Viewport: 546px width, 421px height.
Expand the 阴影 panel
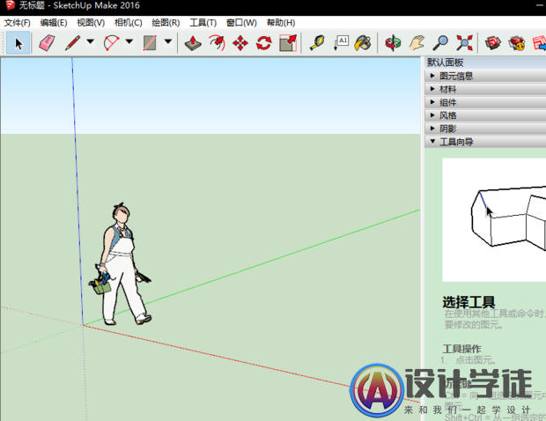[x=485, y=129]
